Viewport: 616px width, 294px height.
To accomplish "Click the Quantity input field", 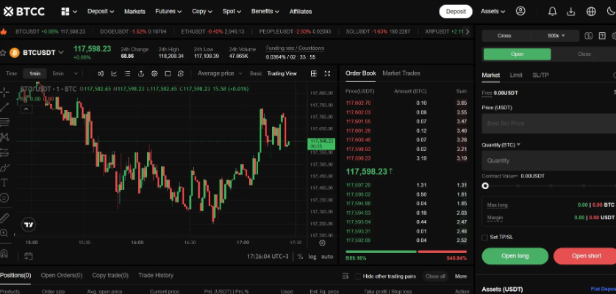I will point(548,160).
